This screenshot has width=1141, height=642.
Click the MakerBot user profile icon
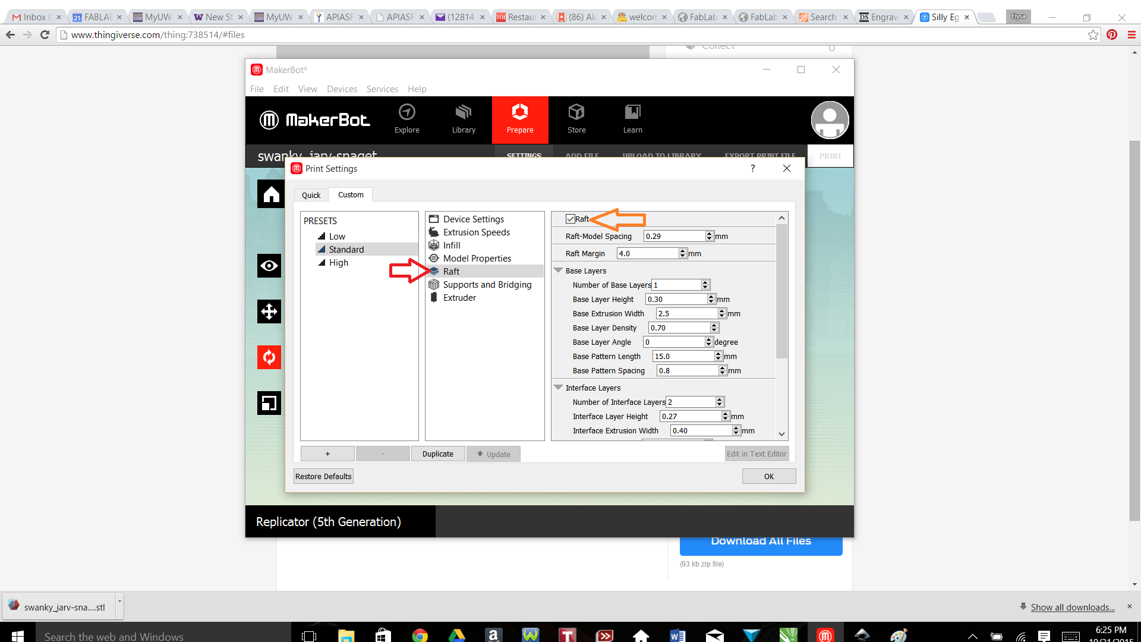(x=829, y=119)
